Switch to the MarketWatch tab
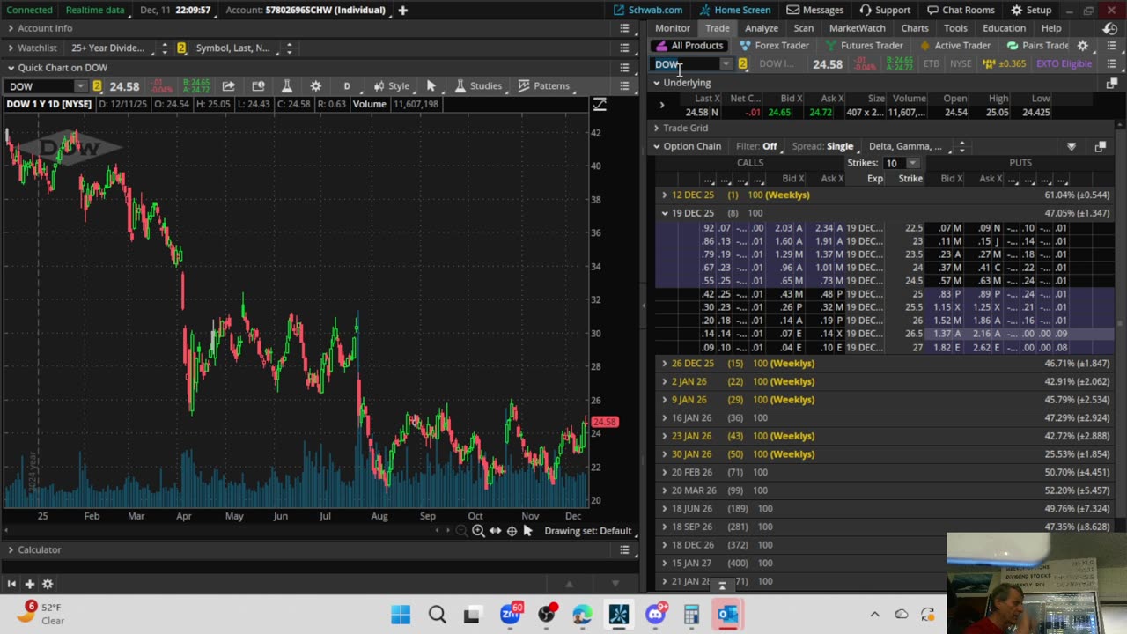This screenshot has height=634, width=1127. [857, 28]
